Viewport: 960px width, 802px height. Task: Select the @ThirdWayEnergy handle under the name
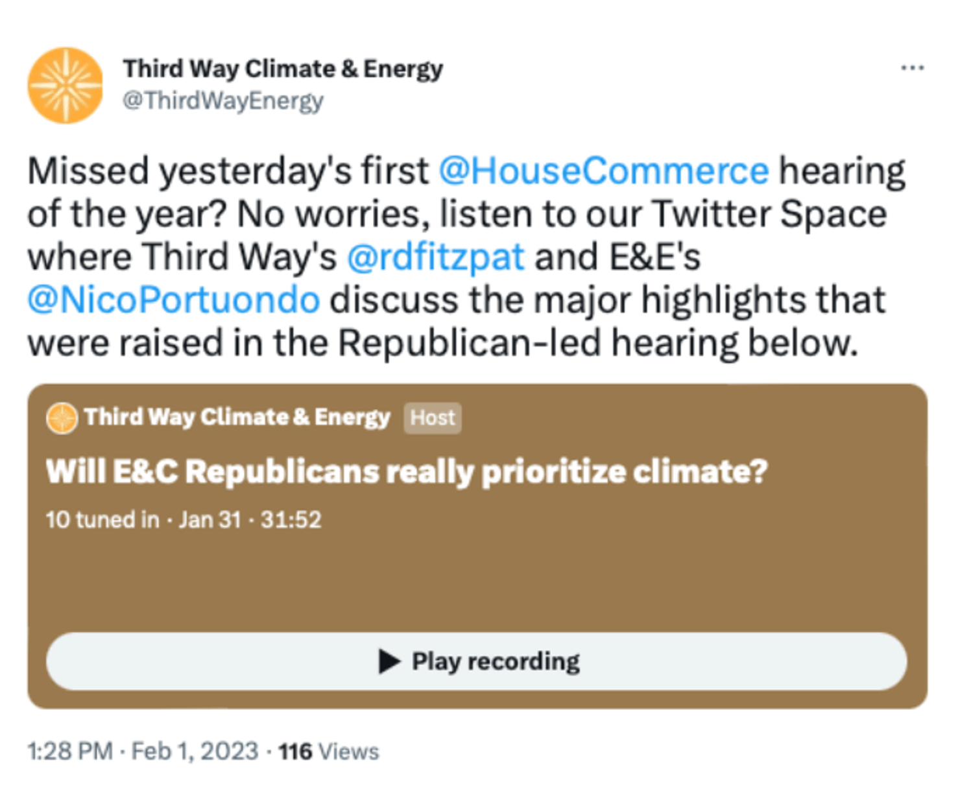(x=222, y=100)
